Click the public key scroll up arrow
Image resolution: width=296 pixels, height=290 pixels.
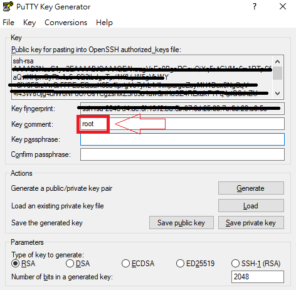point(277,62)
